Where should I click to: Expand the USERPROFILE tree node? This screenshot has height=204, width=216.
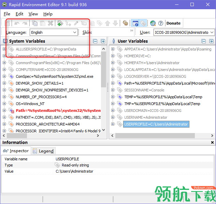(x=113, y=124)
